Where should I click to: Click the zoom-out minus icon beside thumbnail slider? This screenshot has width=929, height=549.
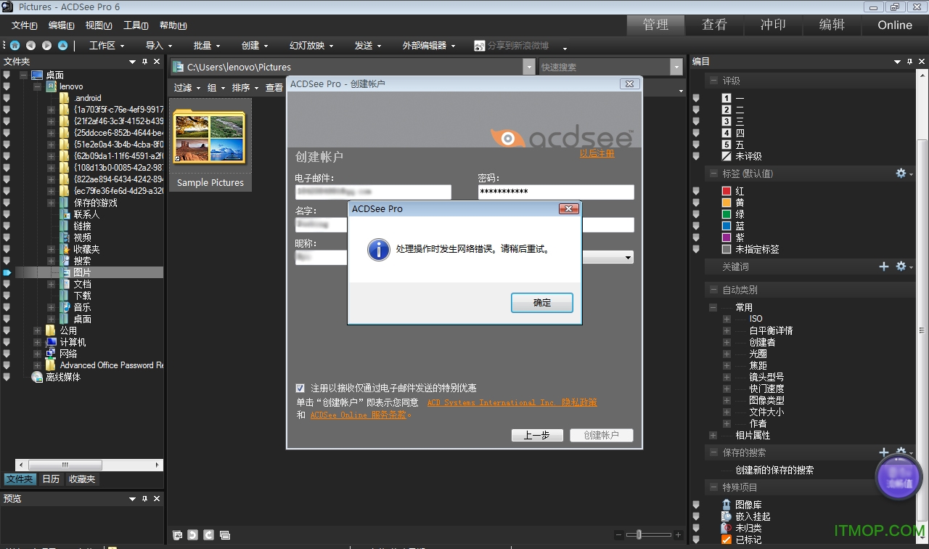click(619, 535)
